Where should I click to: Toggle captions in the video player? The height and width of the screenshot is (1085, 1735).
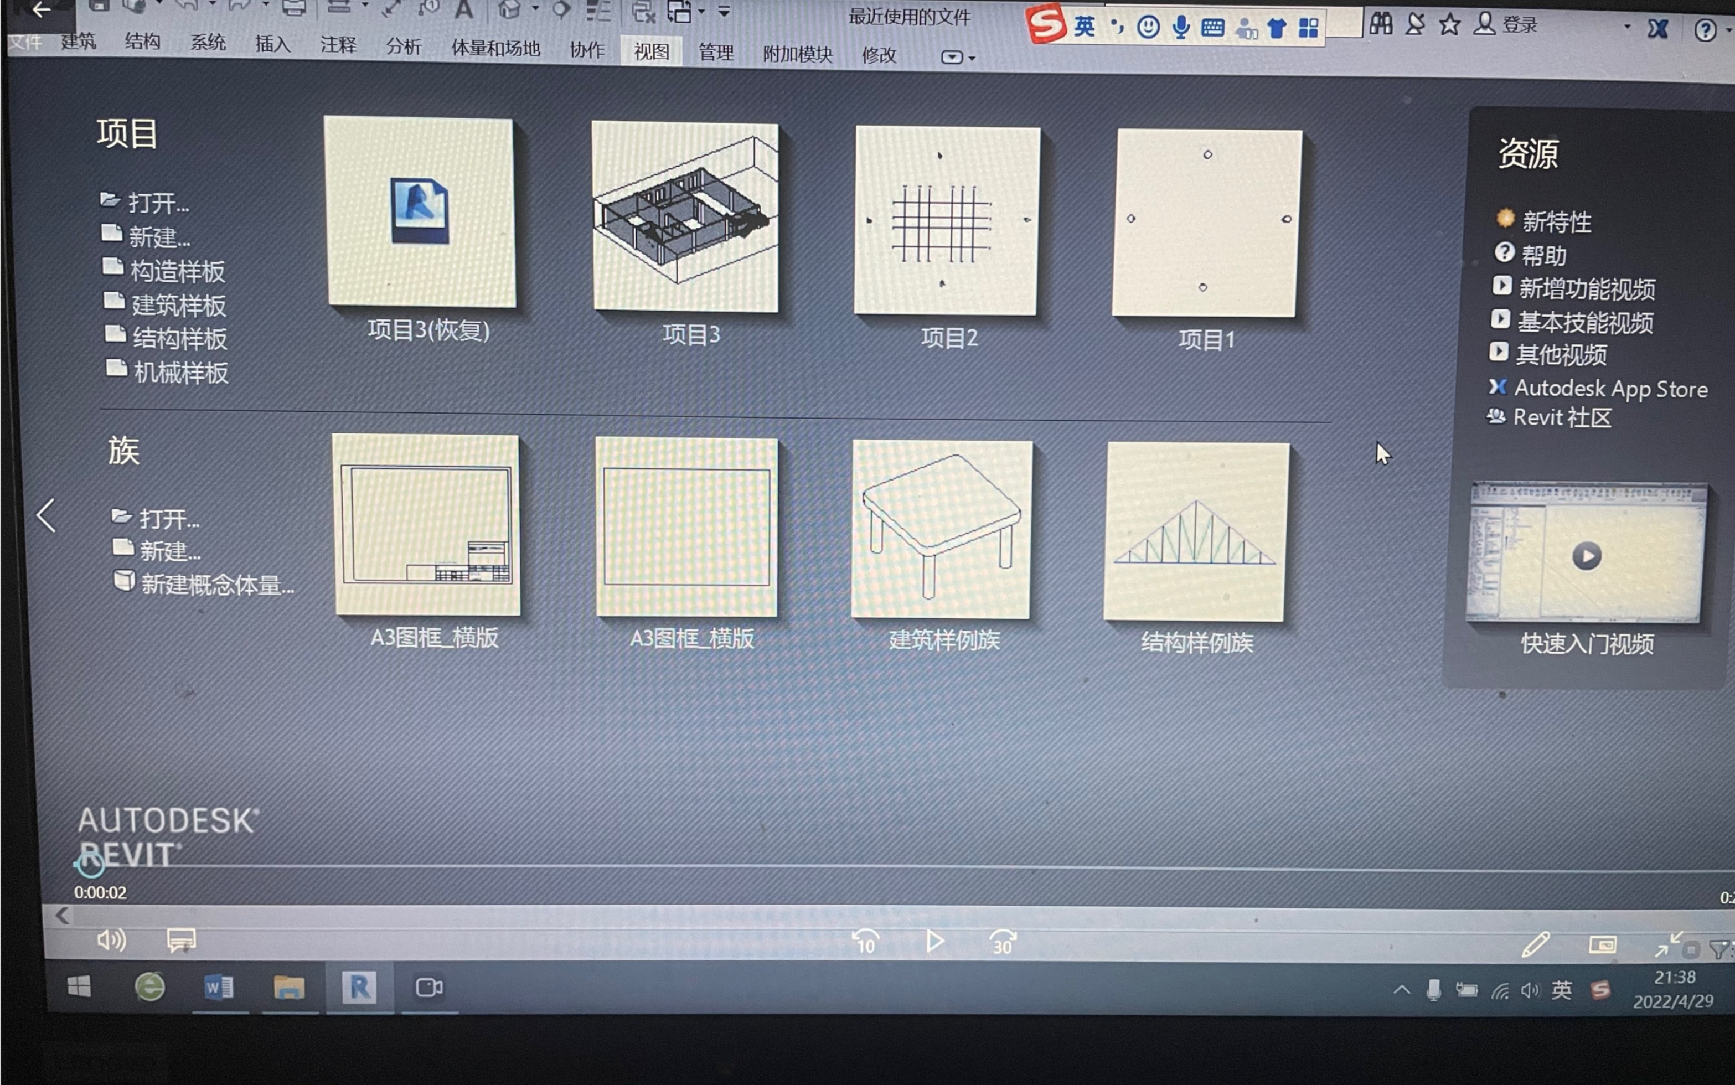click(x=181, y=940)
